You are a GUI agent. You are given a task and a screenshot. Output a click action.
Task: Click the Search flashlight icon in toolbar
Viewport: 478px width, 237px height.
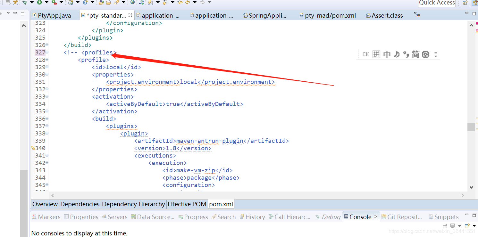click(116, 2)
